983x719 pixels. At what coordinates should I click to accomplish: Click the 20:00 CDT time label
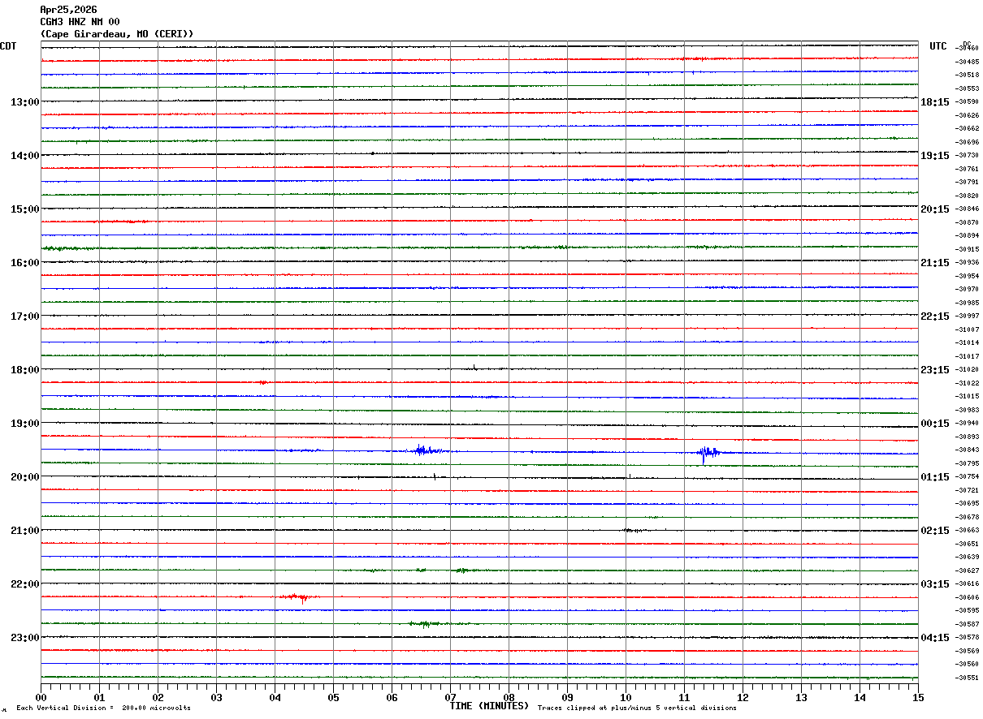24,477
